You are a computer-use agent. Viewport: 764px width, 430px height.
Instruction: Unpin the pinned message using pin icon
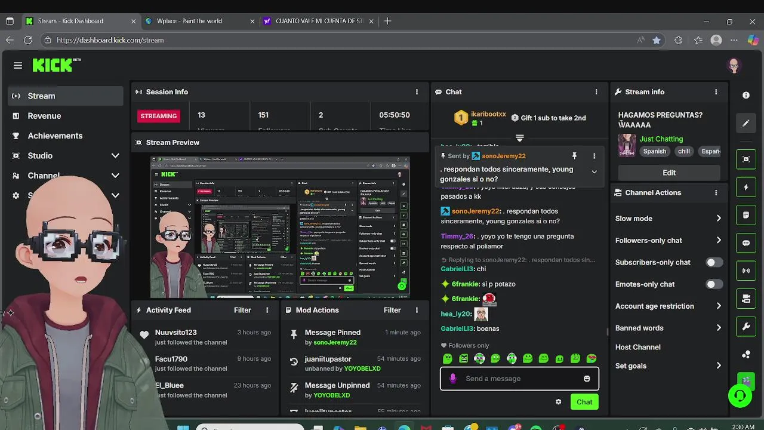pos(574,156)
